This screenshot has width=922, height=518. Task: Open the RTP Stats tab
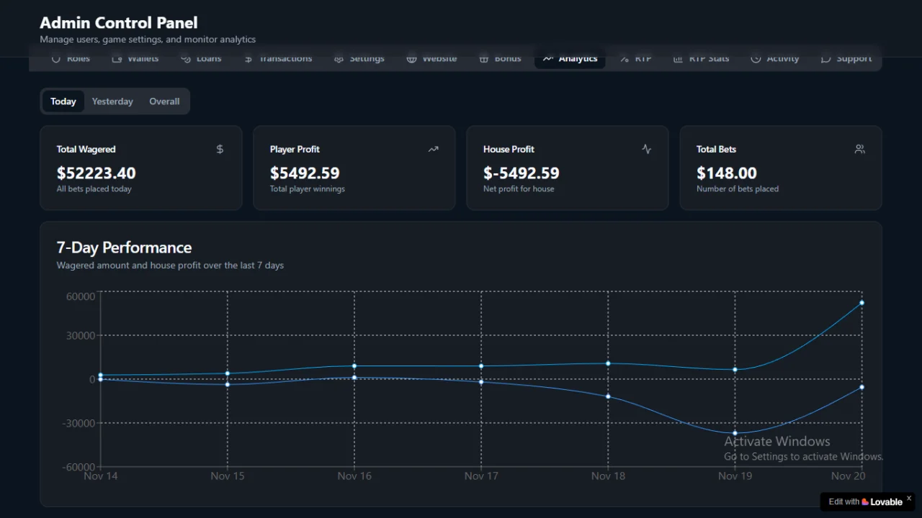(702, 59)
